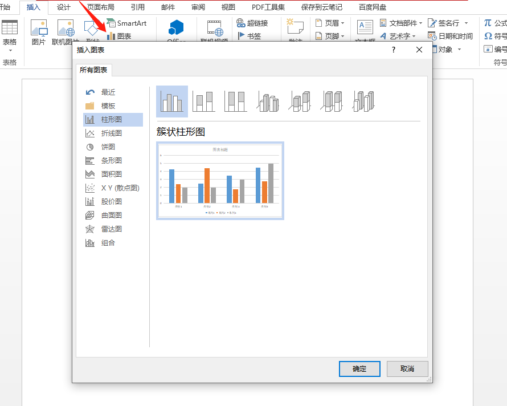Click the 簇状柱形图 chart preview thumbnail
Image resolution: width=507 pixels, height=406 pixels.
(x=219, y=181)
